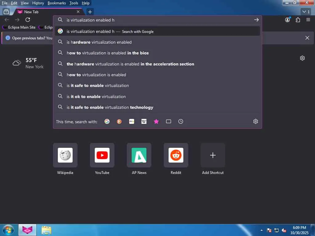Dismiss the Open previous tabs notification
The width and height of the screenshot is (315, 236).
point(307,38)
